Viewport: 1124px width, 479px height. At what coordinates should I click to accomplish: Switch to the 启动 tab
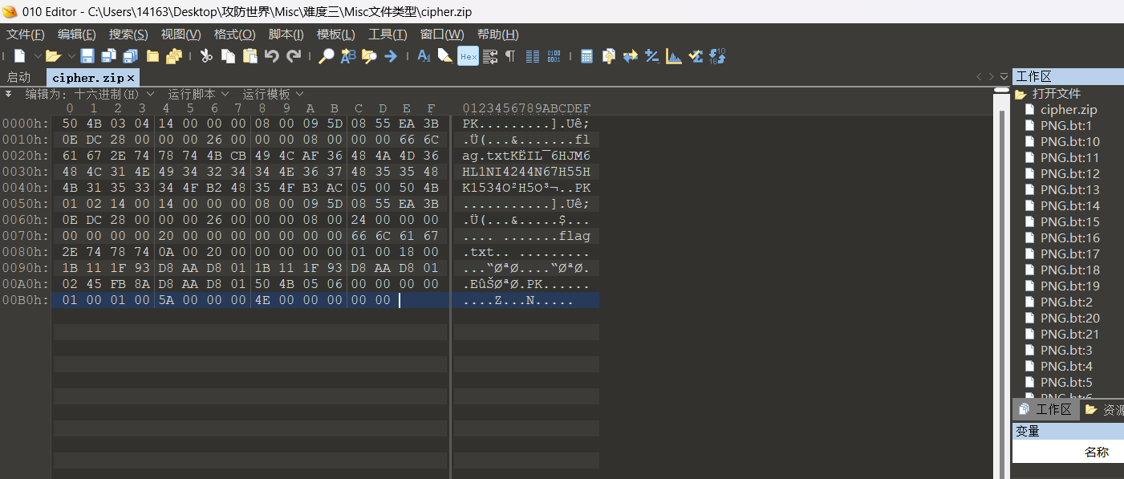click(x=18, y=77)
